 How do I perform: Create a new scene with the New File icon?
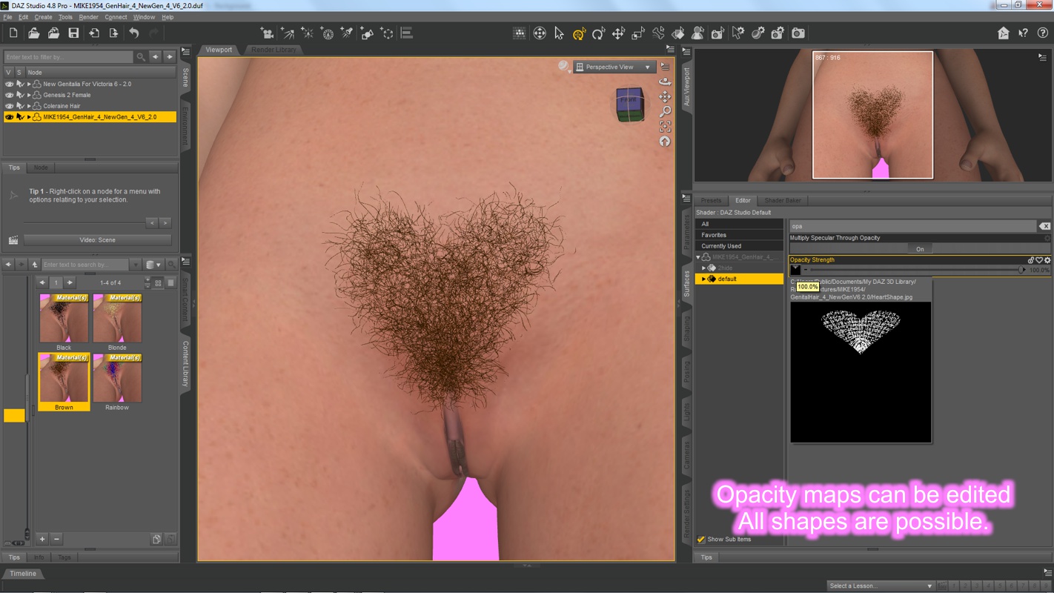point(13,33)
